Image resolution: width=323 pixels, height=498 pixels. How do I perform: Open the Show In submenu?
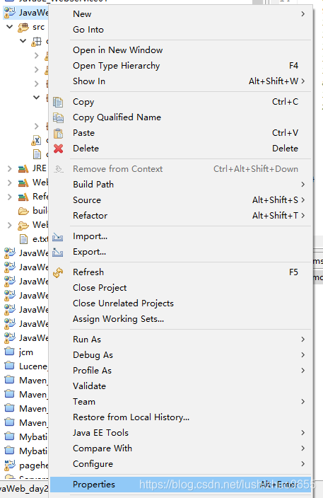coord(181,81)
